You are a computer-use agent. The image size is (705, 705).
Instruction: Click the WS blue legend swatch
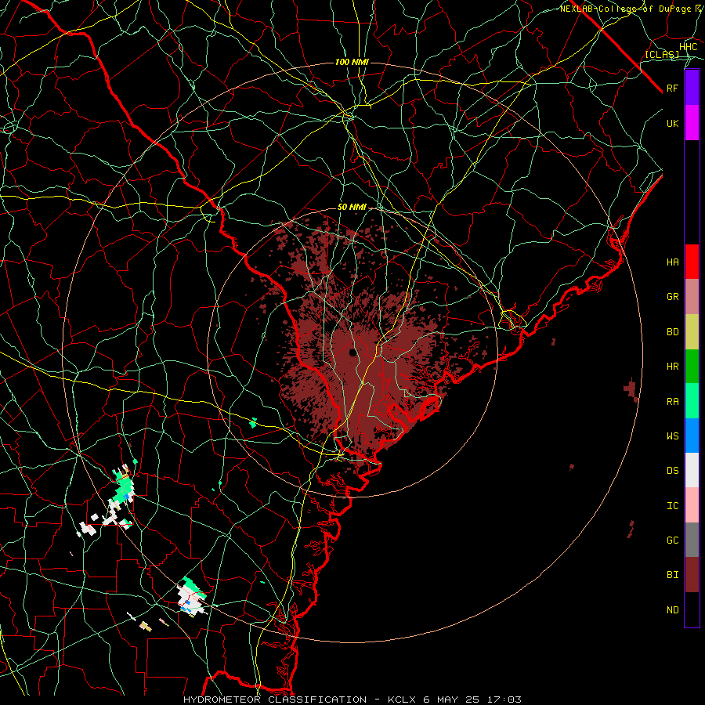692,436
